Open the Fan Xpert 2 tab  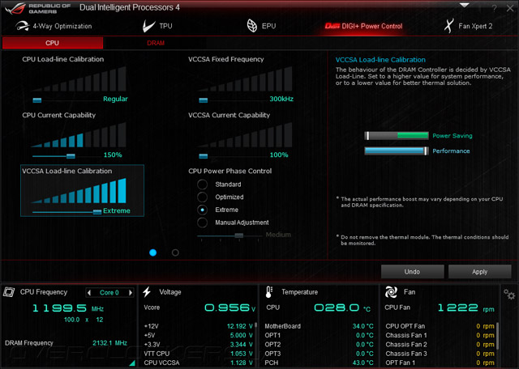pyautogui.click(x=468, y=26)
